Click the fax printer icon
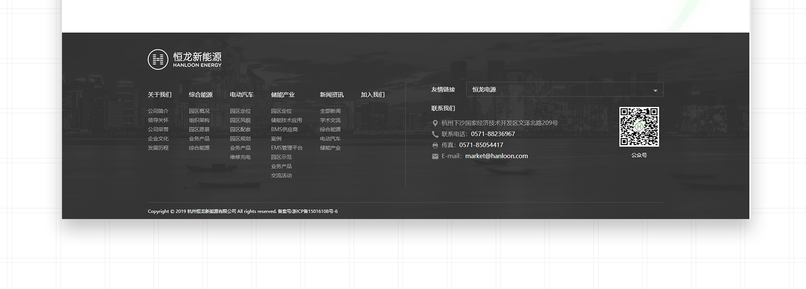This screenshot has width=806, height=289. click(x=435, y=146)
